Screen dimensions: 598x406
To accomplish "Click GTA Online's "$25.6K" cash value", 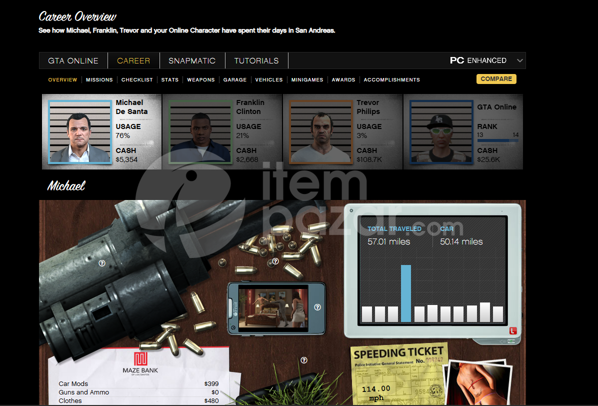I will point(488,159).
